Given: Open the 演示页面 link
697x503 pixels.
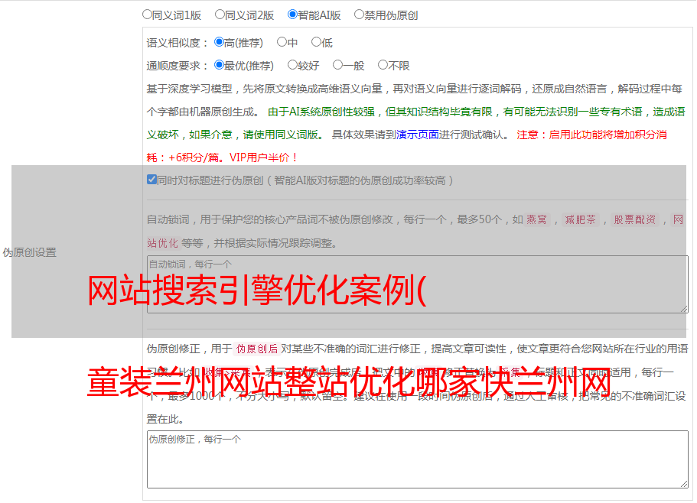Looking at the screenshot, I should [x=418, y=135].
